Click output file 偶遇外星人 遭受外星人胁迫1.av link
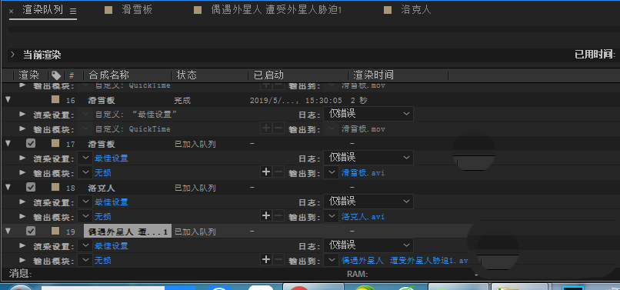The image size is (620, 290). coord(405,260)
